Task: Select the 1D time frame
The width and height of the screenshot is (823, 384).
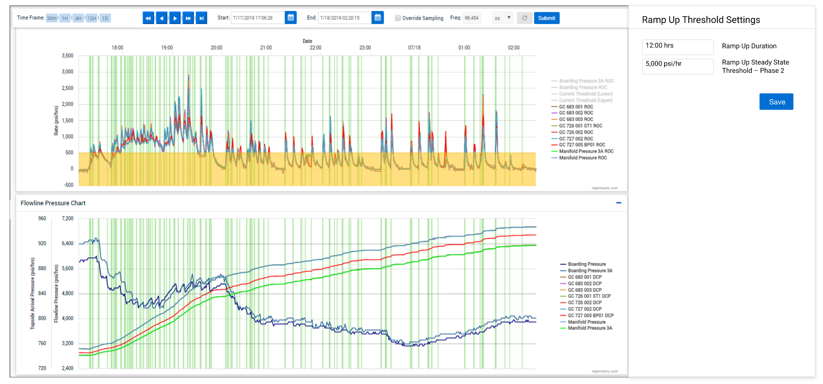Action: (105, 18)
